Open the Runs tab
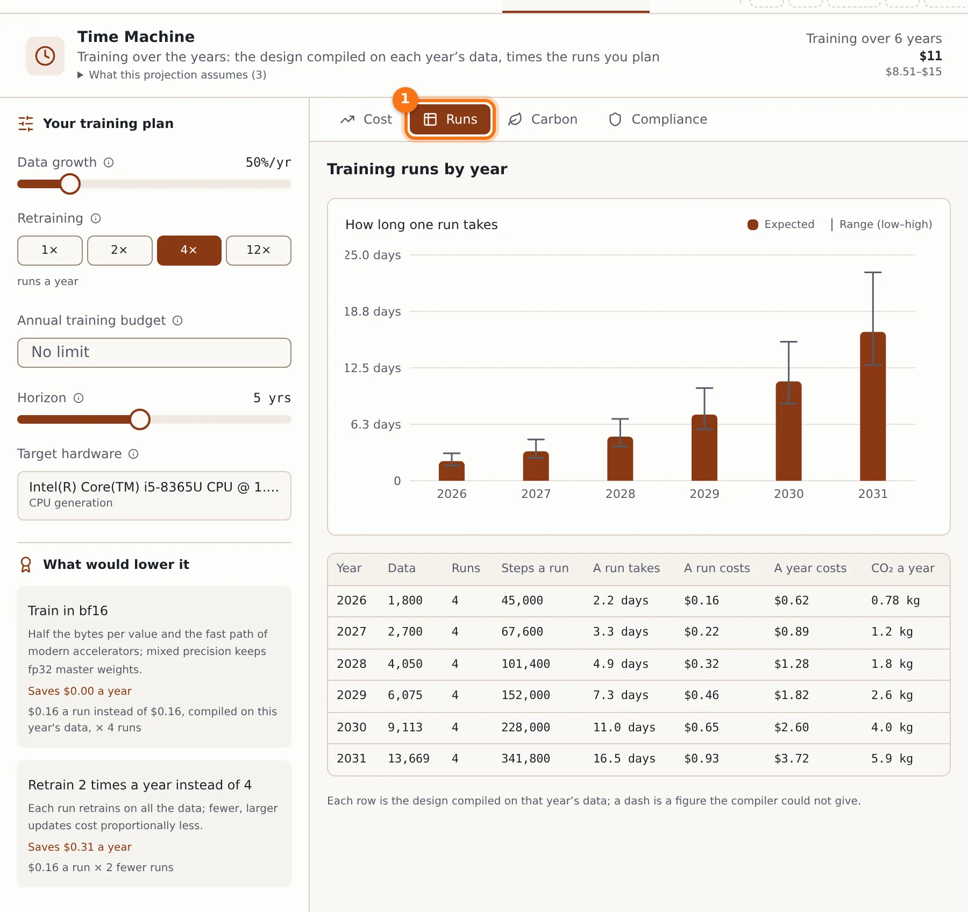 point(450,119)
